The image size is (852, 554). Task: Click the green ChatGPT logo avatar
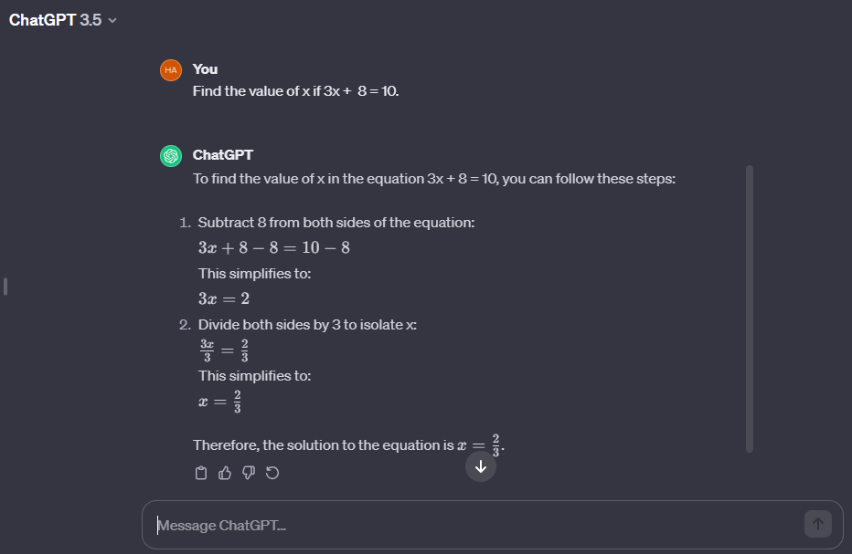pos(171,156)
